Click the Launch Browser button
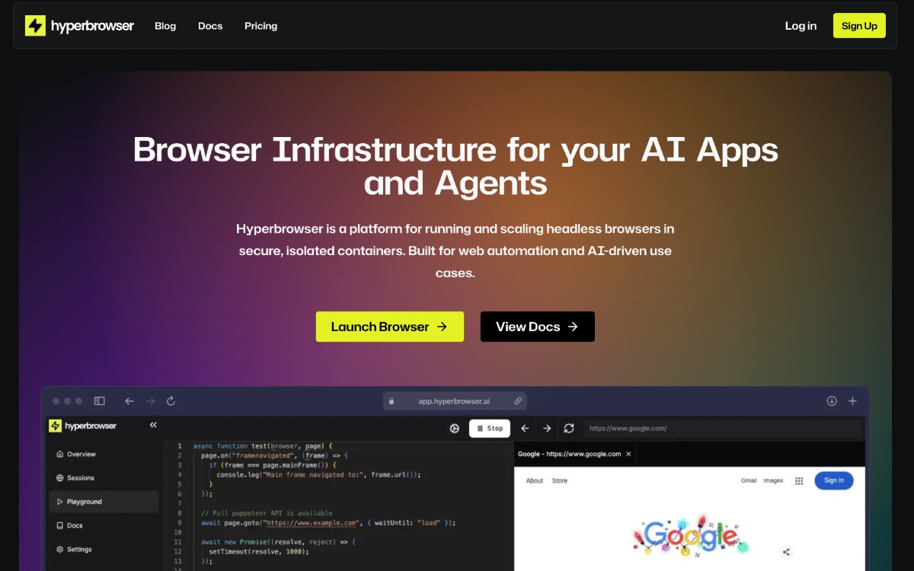 coord(389,327)
